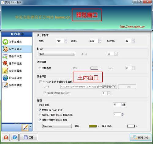Expand the border 颜色 dropdown arrow
153x144 pixels.
click(100, 68)
